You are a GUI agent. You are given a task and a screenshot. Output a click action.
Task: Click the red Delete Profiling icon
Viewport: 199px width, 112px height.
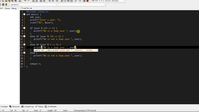[87, 1]
